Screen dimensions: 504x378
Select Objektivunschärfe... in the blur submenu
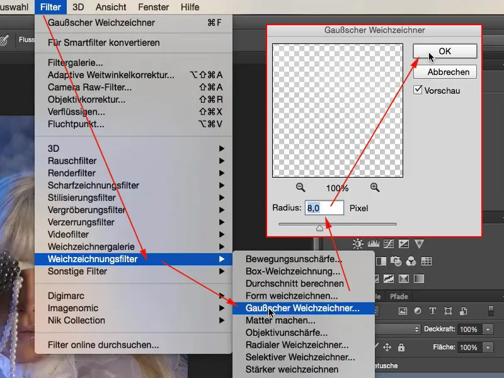pos(304,333)
